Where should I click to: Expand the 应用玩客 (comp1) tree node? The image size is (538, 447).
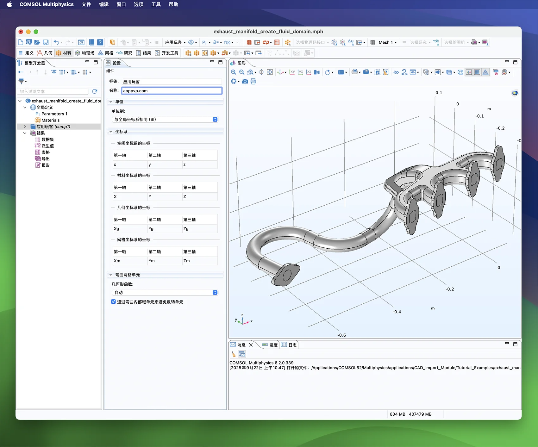pos(25,127)
